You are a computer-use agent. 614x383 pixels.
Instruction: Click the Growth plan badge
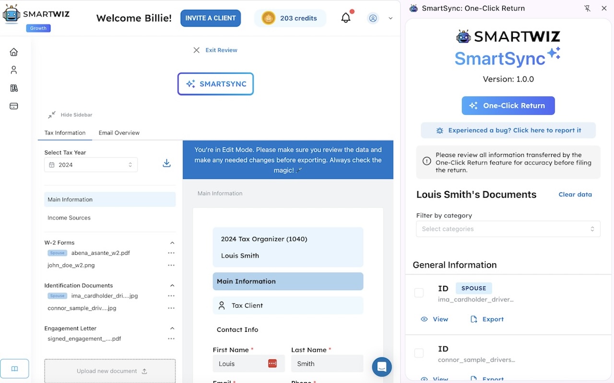(x=38, y=28)
